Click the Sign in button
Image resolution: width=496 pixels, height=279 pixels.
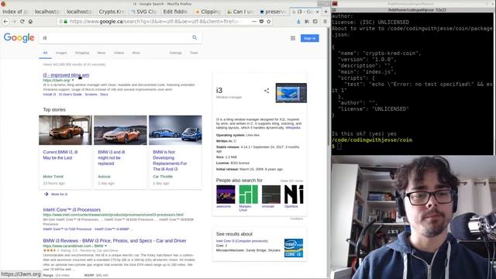point(310,38)
